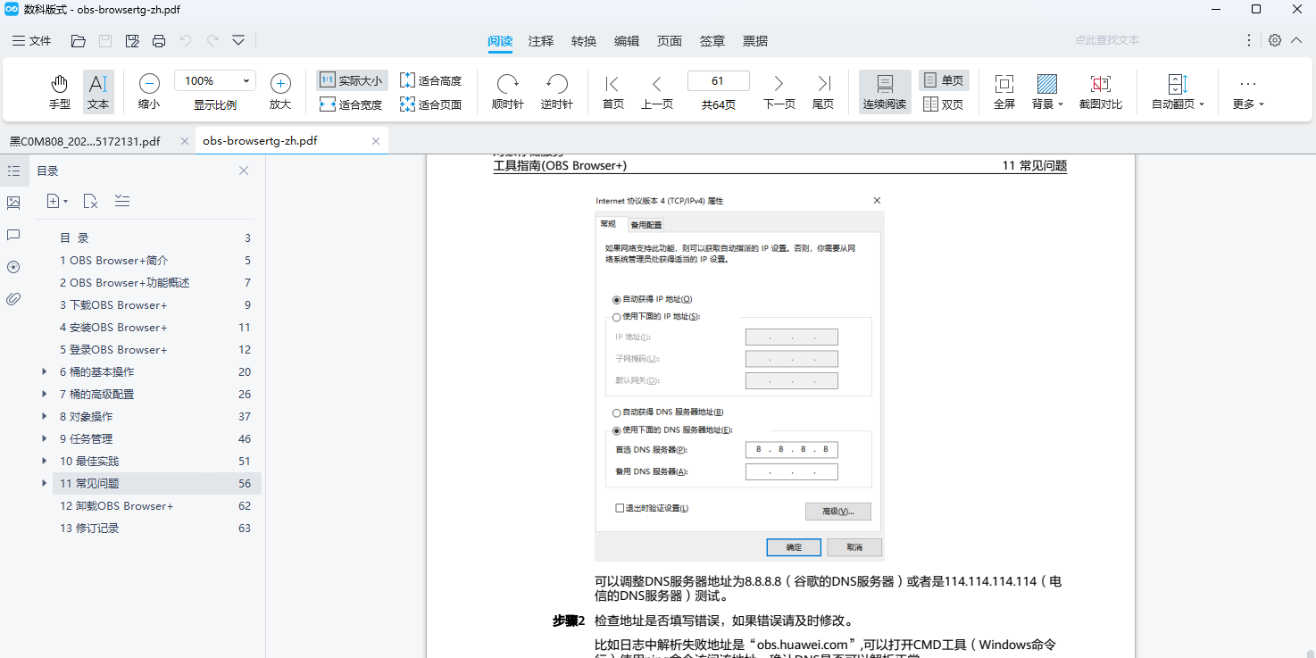This screenshot has height=658, width=1316.
Task: Click the redo arrow icon
Action: (x=212, y=40)
